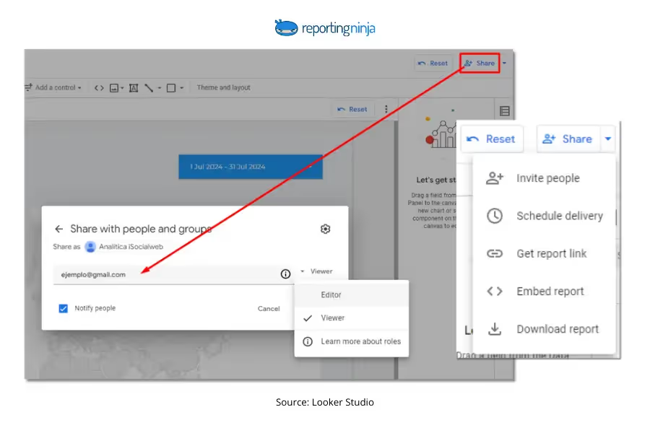Click the Share button in the report header
Viewport: 650px width, 433px height.
(x=480, y=63)
